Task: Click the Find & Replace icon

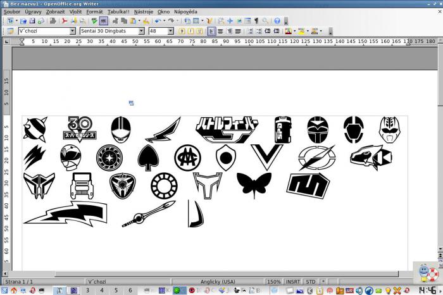Action: [x=221, y=21]
